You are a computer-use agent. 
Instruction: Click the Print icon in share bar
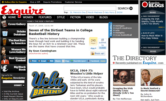[30, 61]
